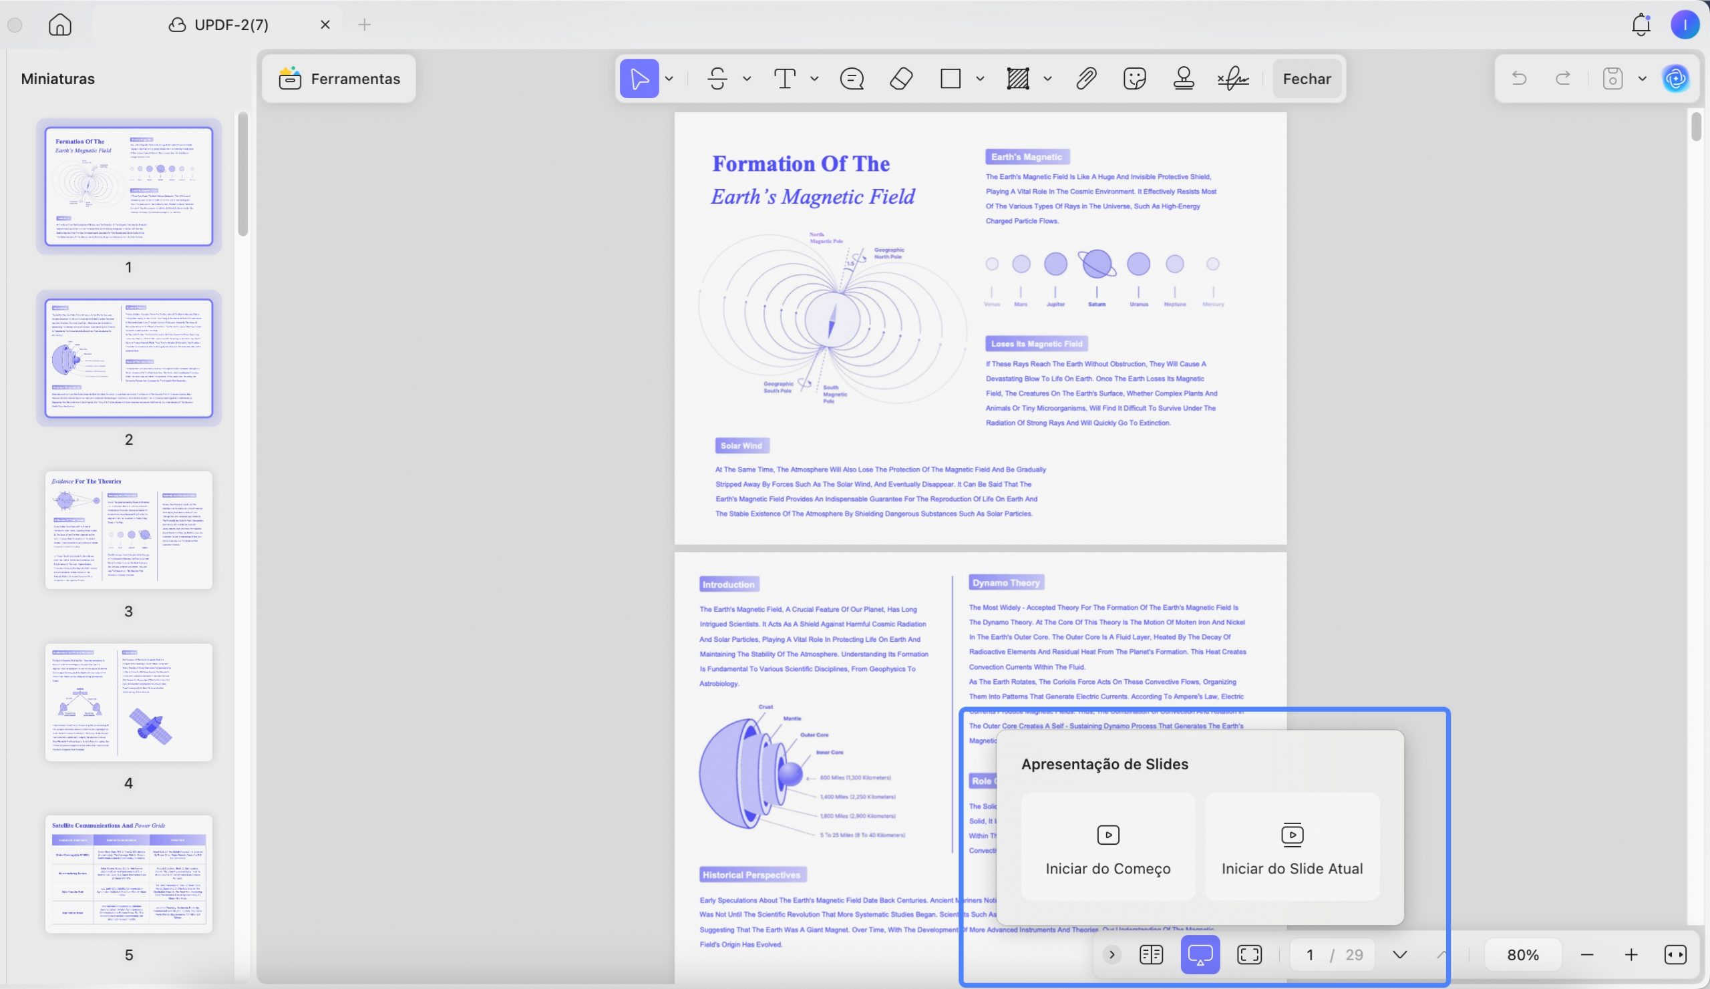
Task: Select the rectangle shape tool
Action: (950, 79)
